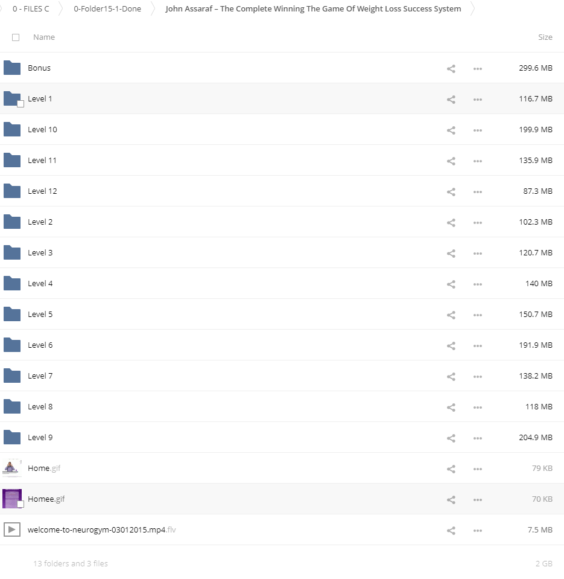Select the Homee.gif checkbox

pos(21,504)
